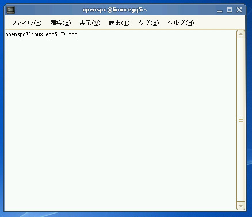Open the ヘルプ(H) menu
Screen dimensions: 252x217
pos(181,23)
